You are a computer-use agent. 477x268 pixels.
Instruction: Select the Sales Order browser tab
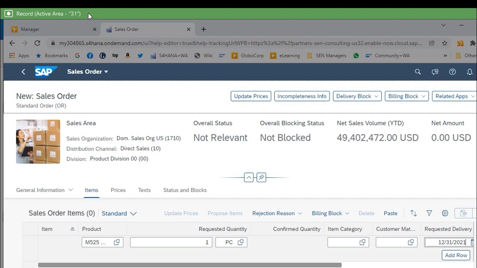tap(148, 29)
